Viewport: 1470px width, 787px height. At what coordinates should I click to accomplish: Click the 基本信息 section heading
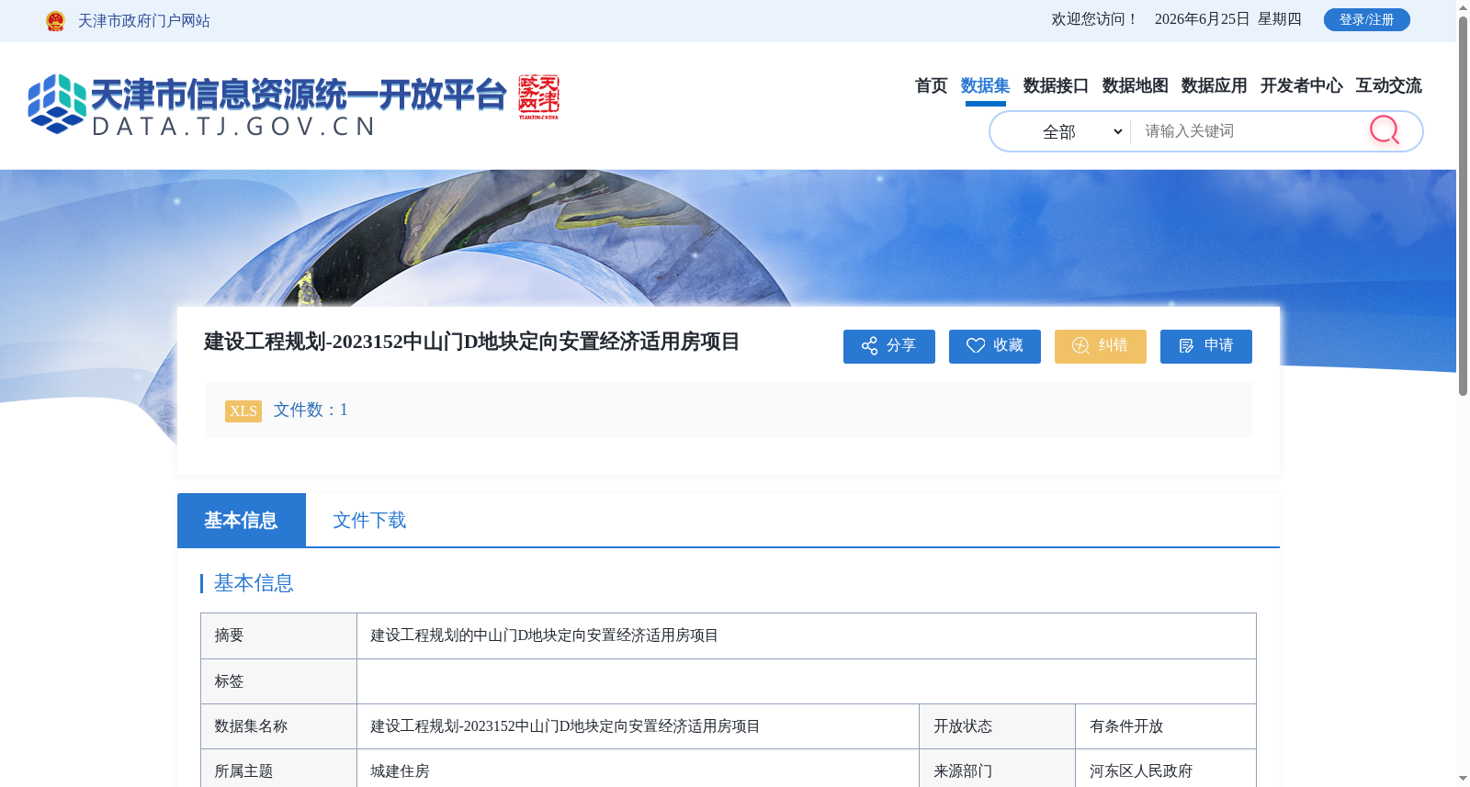click(x=254, y=583)
